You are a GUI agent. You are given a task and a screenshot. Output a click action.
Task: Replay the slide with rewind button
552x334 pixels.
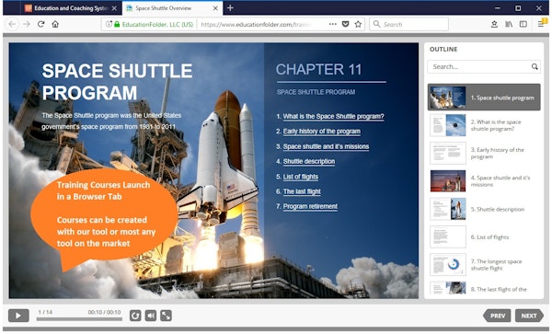point(135,316)
